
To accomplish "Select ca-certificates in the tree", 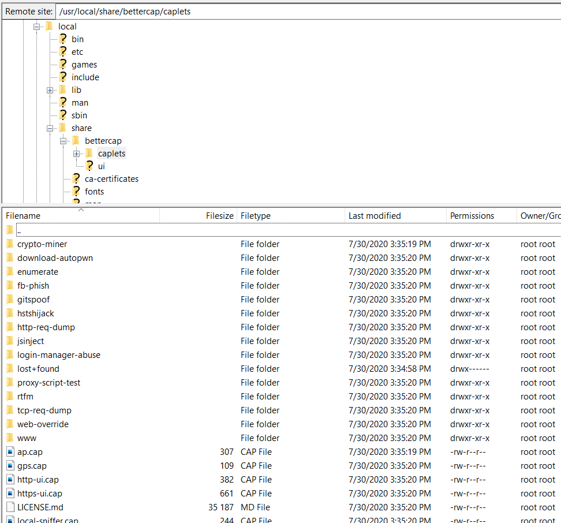I will [x=111, y=179].
